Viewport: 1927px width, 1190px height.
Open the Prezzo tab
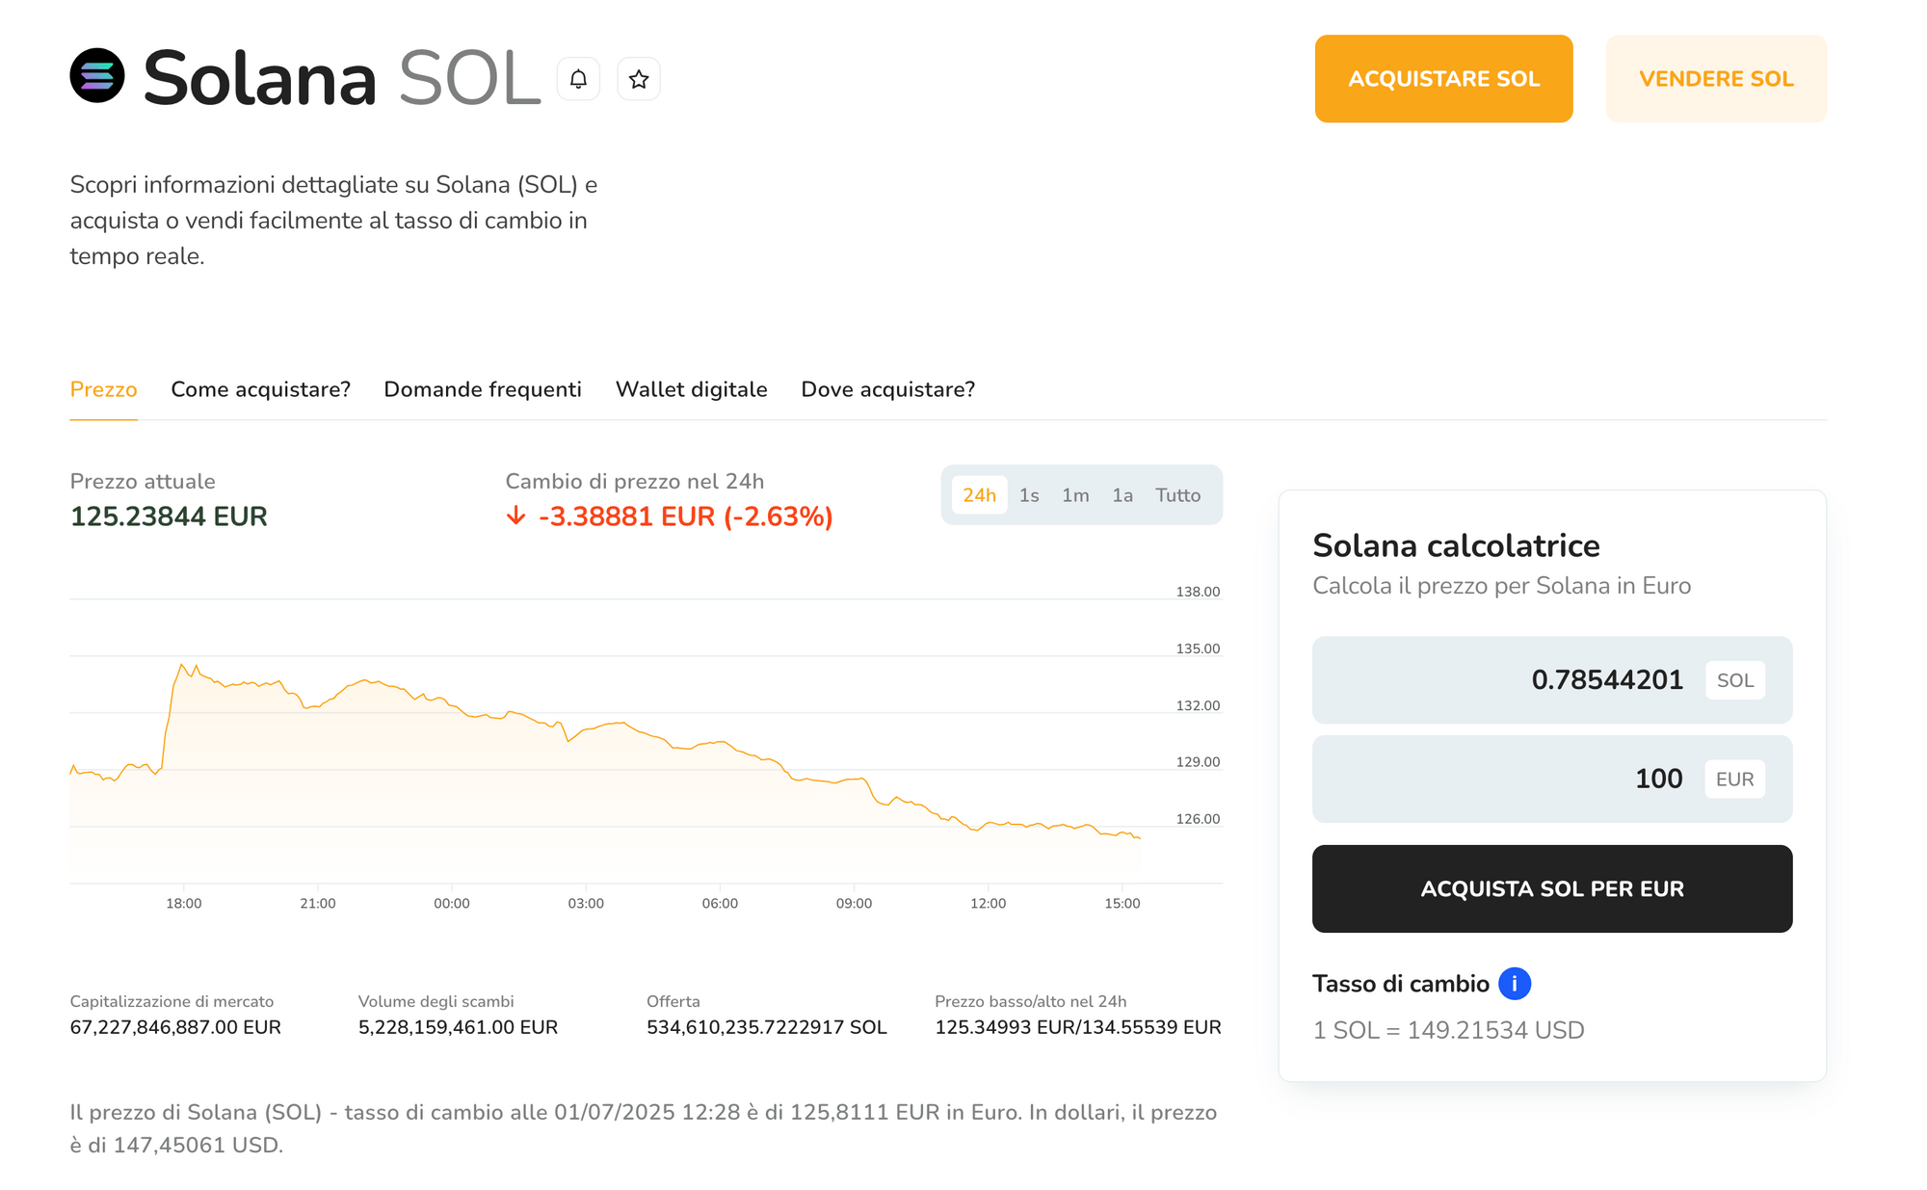point(104,389)
